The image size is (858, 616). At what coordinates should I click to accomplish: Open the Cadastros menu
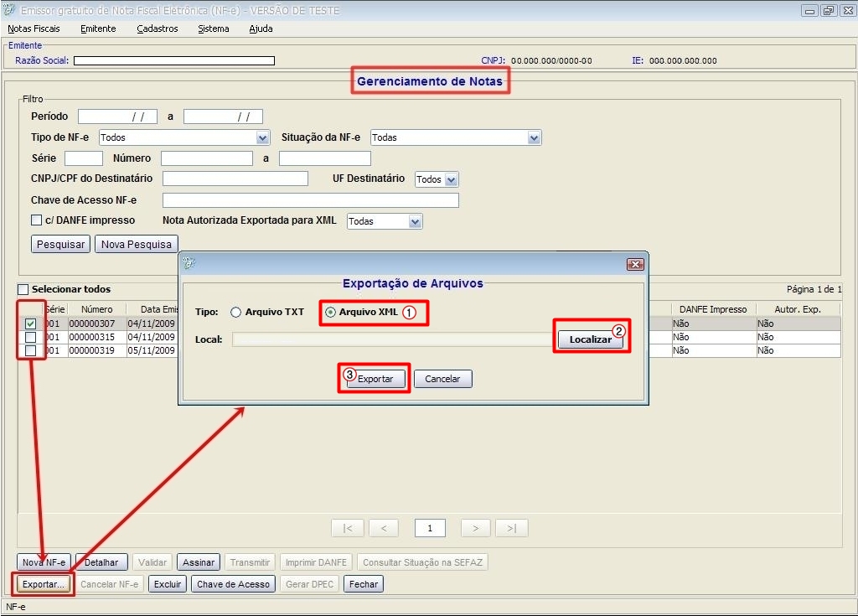coord(158,28)
